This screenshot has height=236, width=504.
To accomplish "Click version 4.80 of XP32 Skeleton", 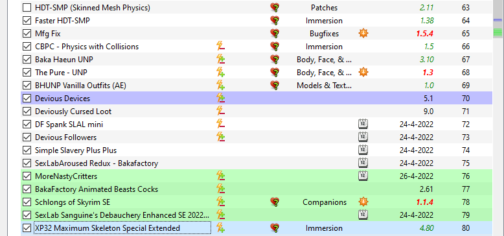I will click(426, 228).
